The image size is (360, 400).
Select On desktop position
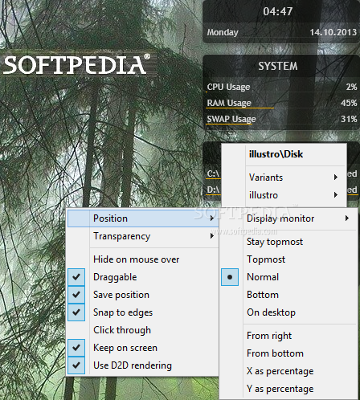[x=289, y=312]
